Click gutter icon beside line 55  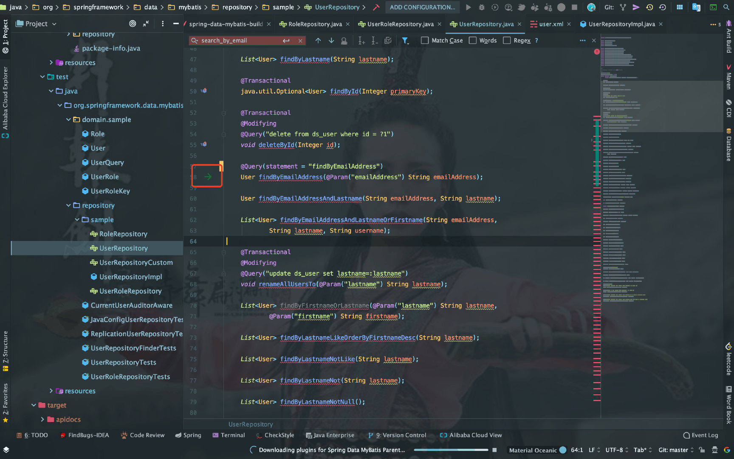coord(204,144)
